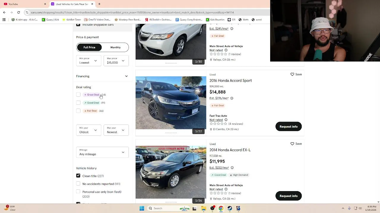The height and width of the screenshot is (213, 380).
Task: Open the Min price dropdown
Action: pos(88,61)
